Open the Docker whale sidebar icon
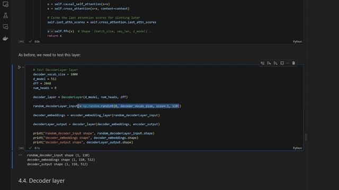The image size is (339, 190). (5, 39)
